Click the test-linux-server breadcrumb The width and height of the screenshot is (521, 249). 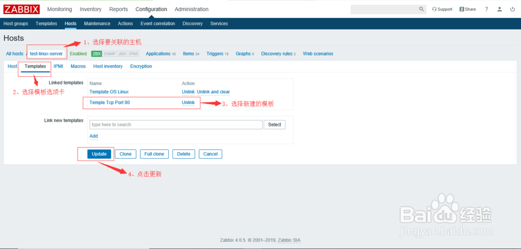click(x=46, y=54)
